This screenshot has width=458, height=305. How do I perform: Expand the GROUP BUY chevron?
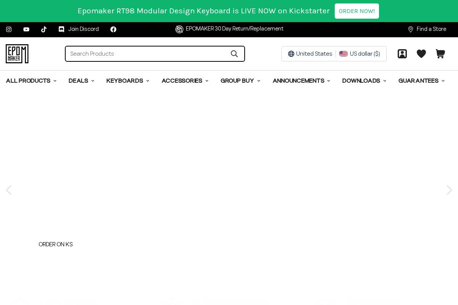[259, 81]
